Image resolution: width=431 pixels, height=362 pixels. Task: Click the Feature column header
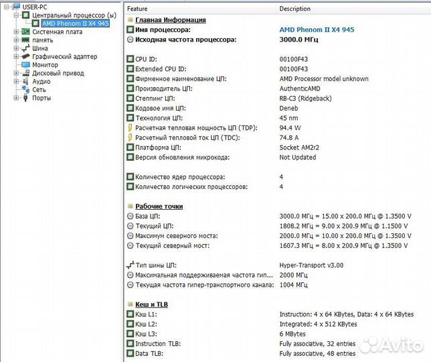(201, 9)
